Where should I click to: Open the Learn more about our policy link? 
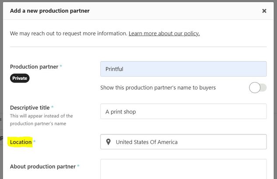(164, 34)
